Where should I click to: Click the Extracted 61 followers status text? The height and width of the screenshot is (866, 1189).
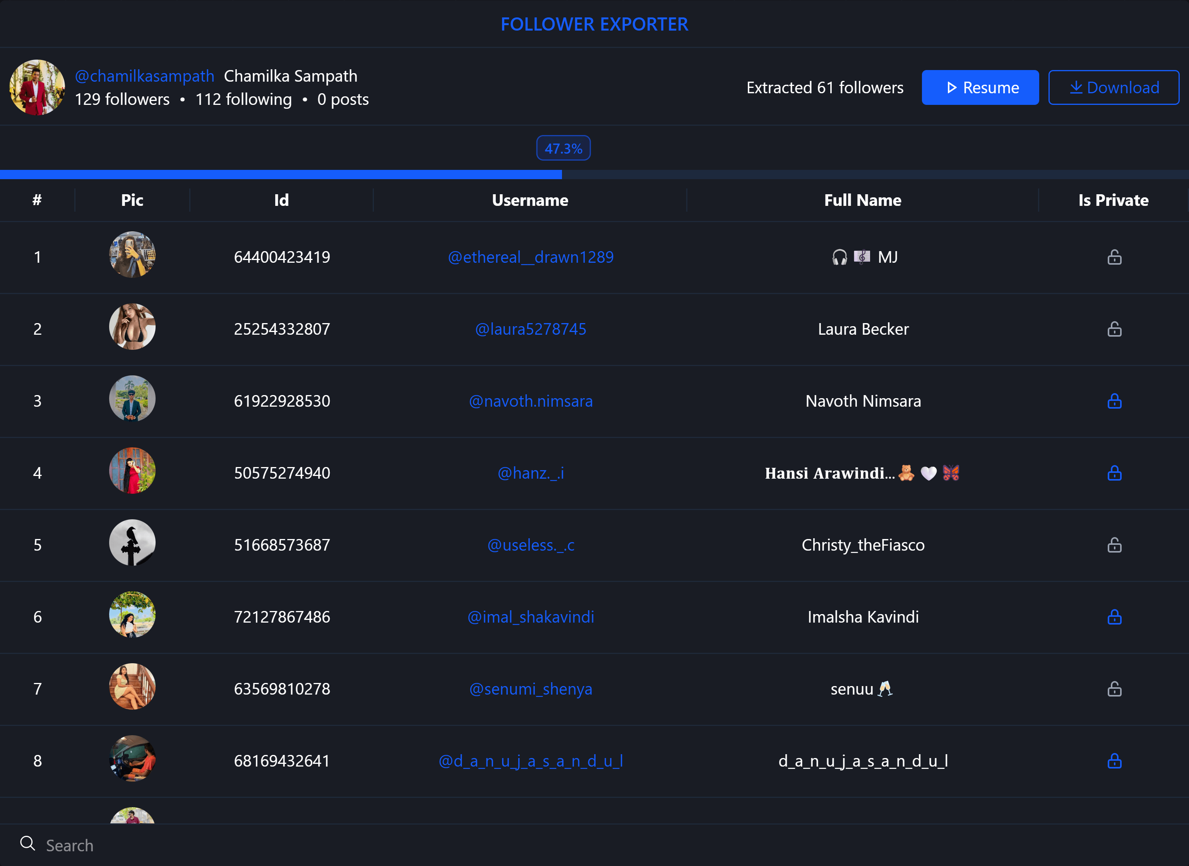pyautogui.click(x=825, y=87)
